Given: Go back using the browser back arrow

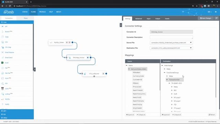Looking at the screenshot, I should coord(2,6).
